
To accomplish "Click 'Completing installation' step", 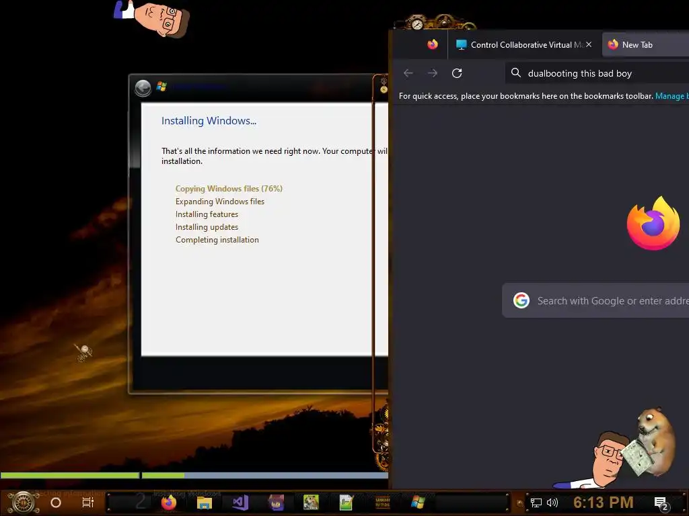I will 217,240.
